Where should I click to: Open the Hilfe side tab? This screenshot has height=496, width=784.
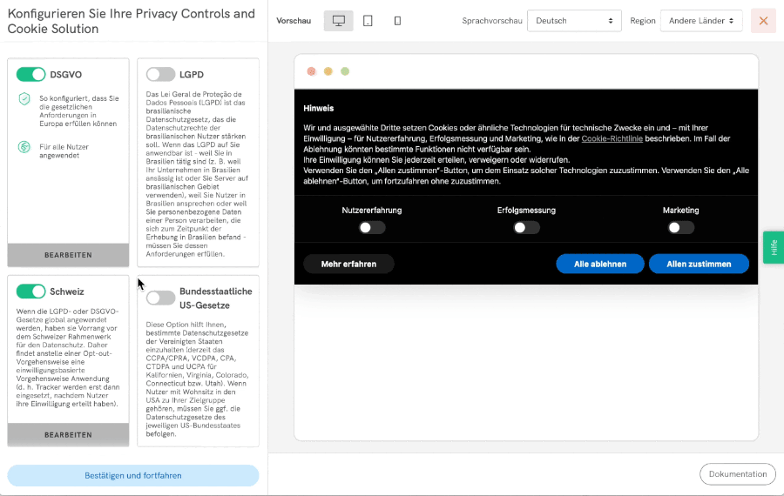point(773,247)
